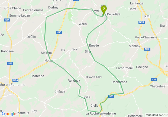The height and width of the screenshot is (117, 168).
Task: Select the Érezée town label
Action: [x=94, y=45]
